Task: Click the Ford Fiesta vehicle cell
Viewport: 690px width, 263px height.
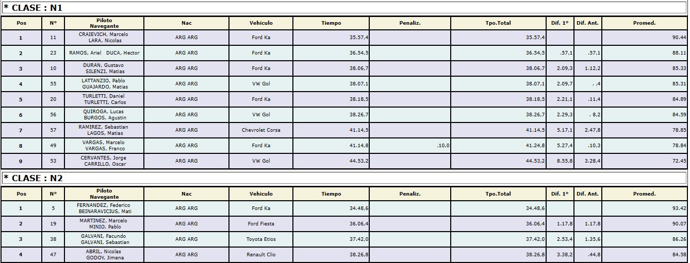Action: coord(261,224)
